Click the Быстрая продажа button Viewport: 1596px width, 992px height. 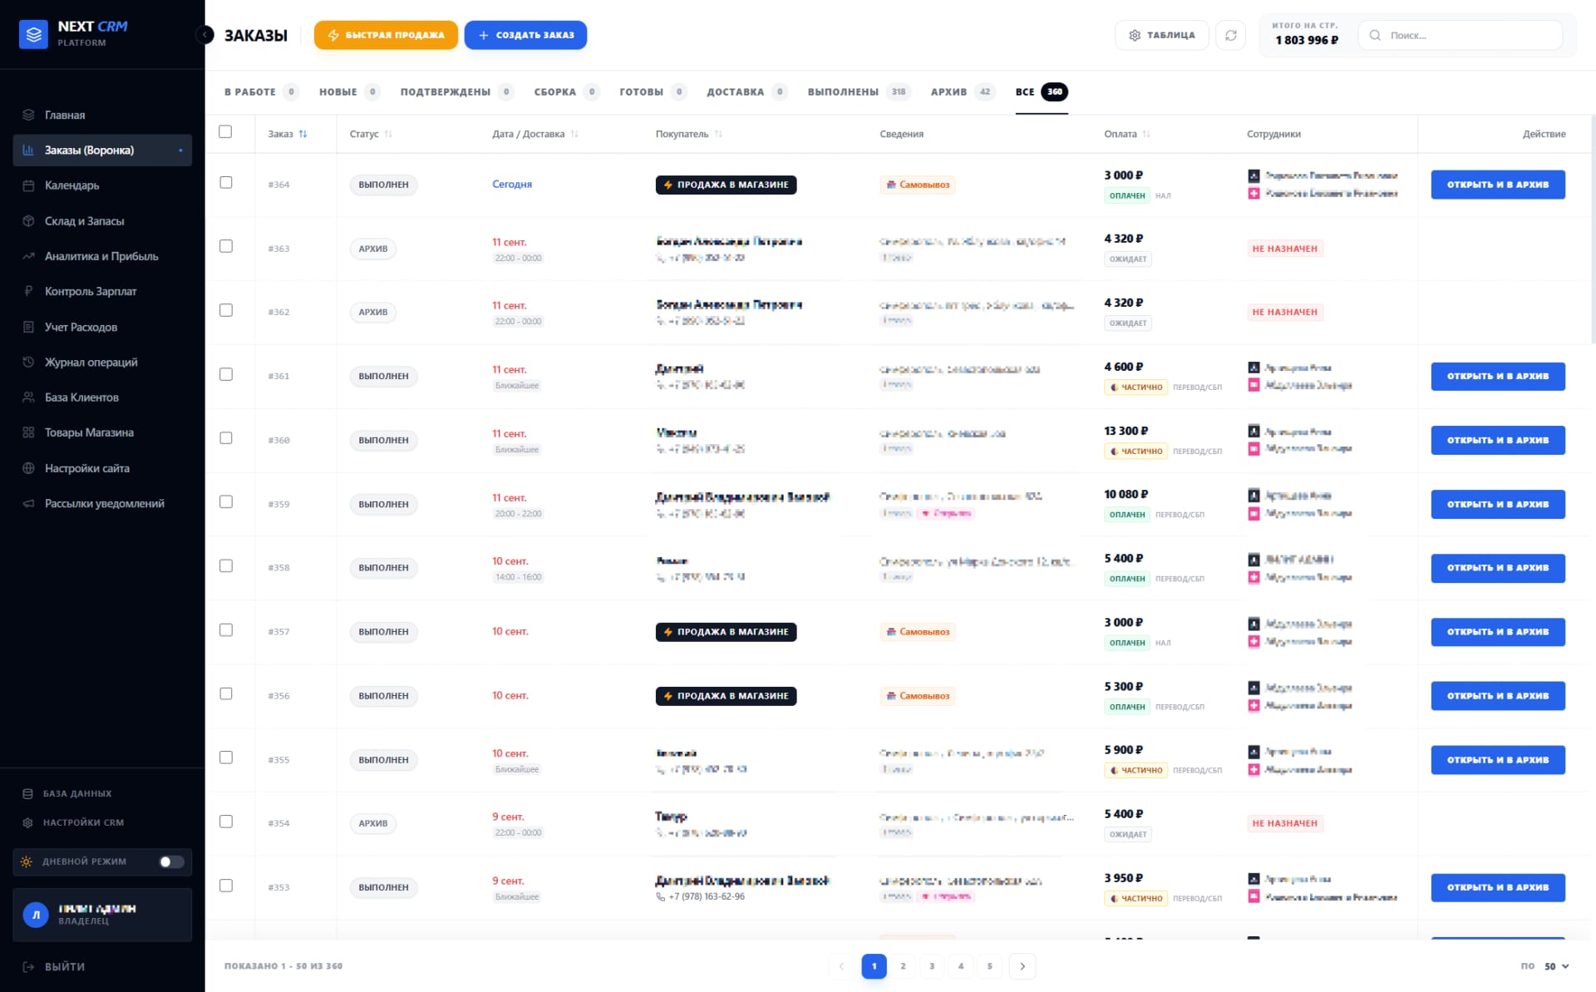click(x=386, y=35)
